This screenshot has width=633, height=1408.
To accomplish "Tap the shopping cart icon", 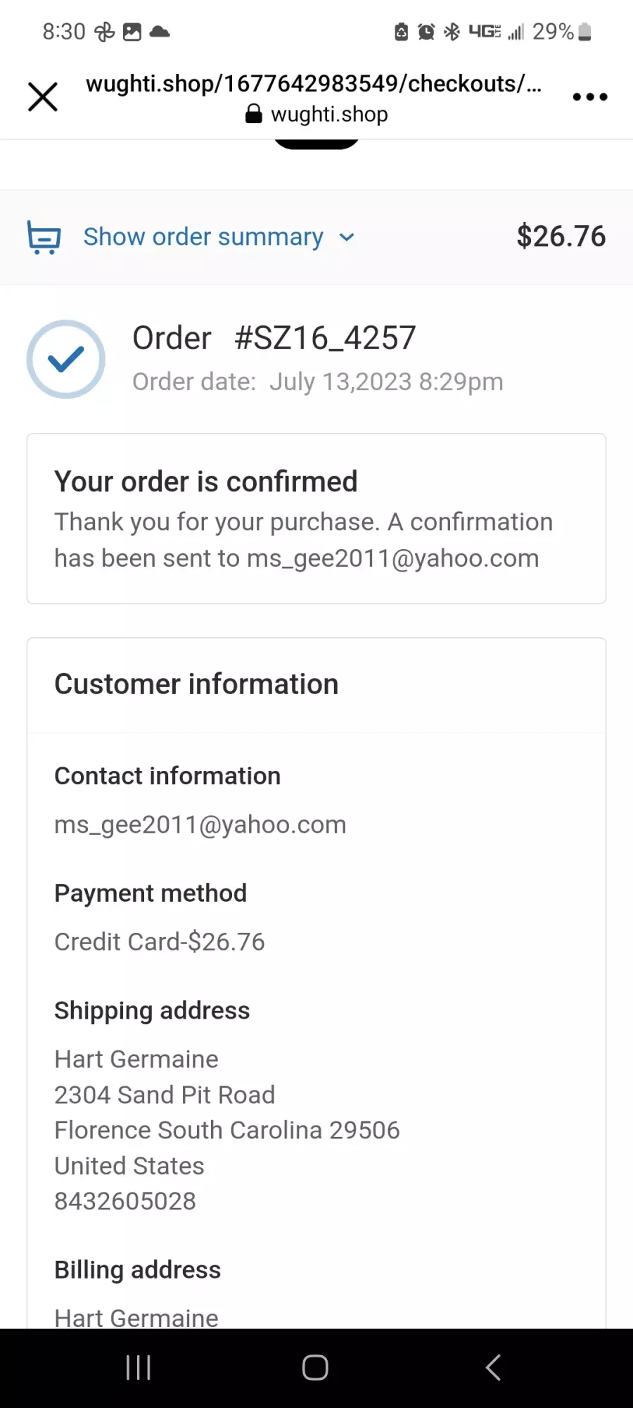I will point(44,237).
